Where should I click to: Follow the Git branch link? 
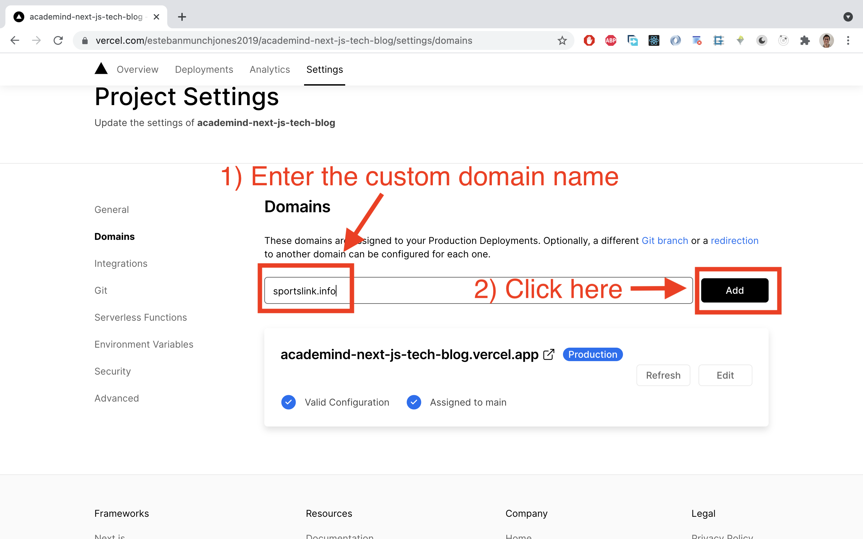(664, 240)
